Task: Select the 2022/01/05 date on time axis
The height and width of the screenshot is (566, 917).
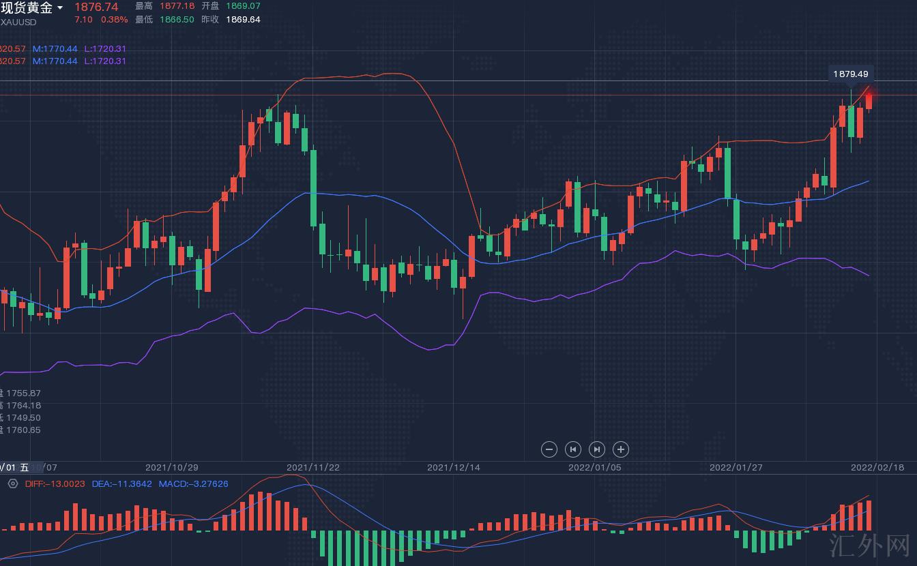Action: point(595,467)
